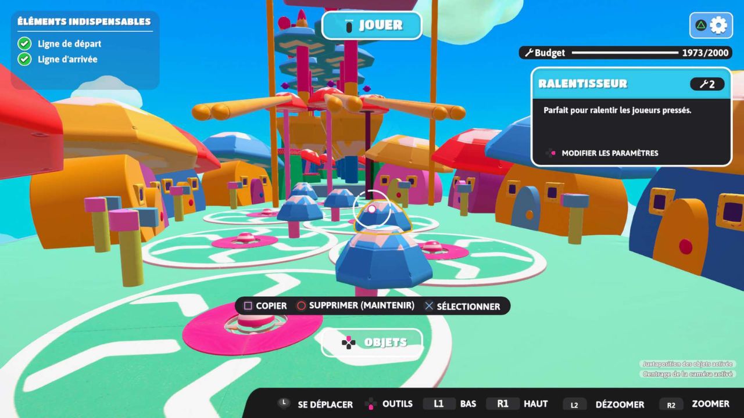This screenshot has width=744, height=418.
Task: Select the highlighted mushroom with the yellow outline
Action: pos(382,217)
